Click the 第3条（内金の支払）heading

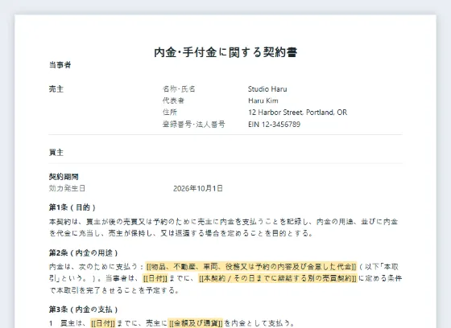[x=84, y=310]
